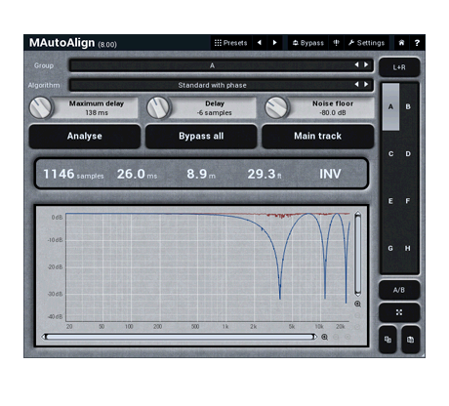The width and height of the screenshot is (449, 406).
Task: Open the Presets browser
Action: click(x=230, y=43)
